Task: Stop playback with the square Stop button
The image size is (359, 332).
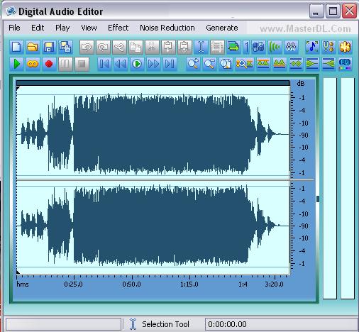Action: click(82, 64)
